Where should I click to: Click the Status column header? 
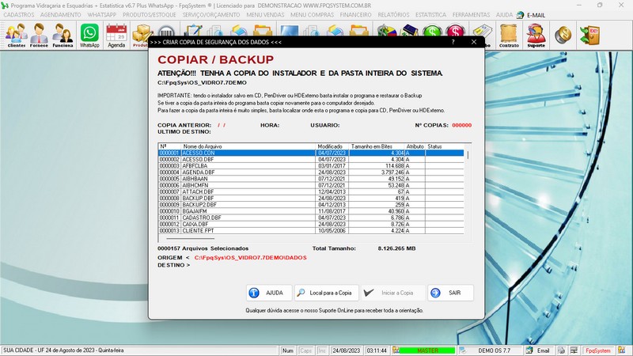coord(445,146)
